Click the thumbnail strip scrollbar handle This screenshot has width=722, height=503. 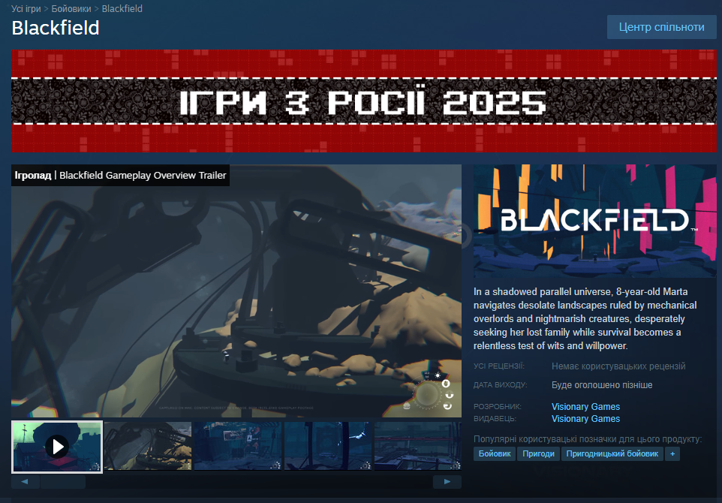point(62,482)
